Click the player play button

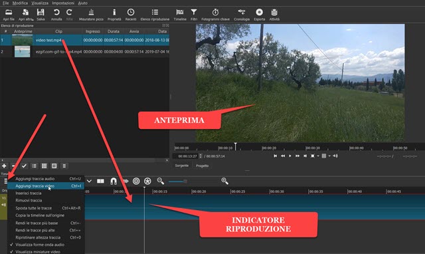click(x=290, y=156)
